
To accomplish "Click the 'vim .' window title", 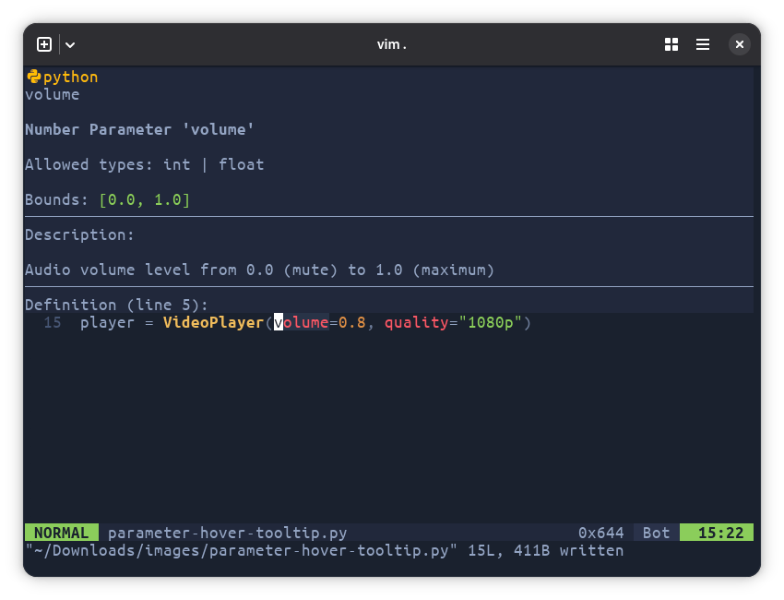I will [x=391, y=44].
